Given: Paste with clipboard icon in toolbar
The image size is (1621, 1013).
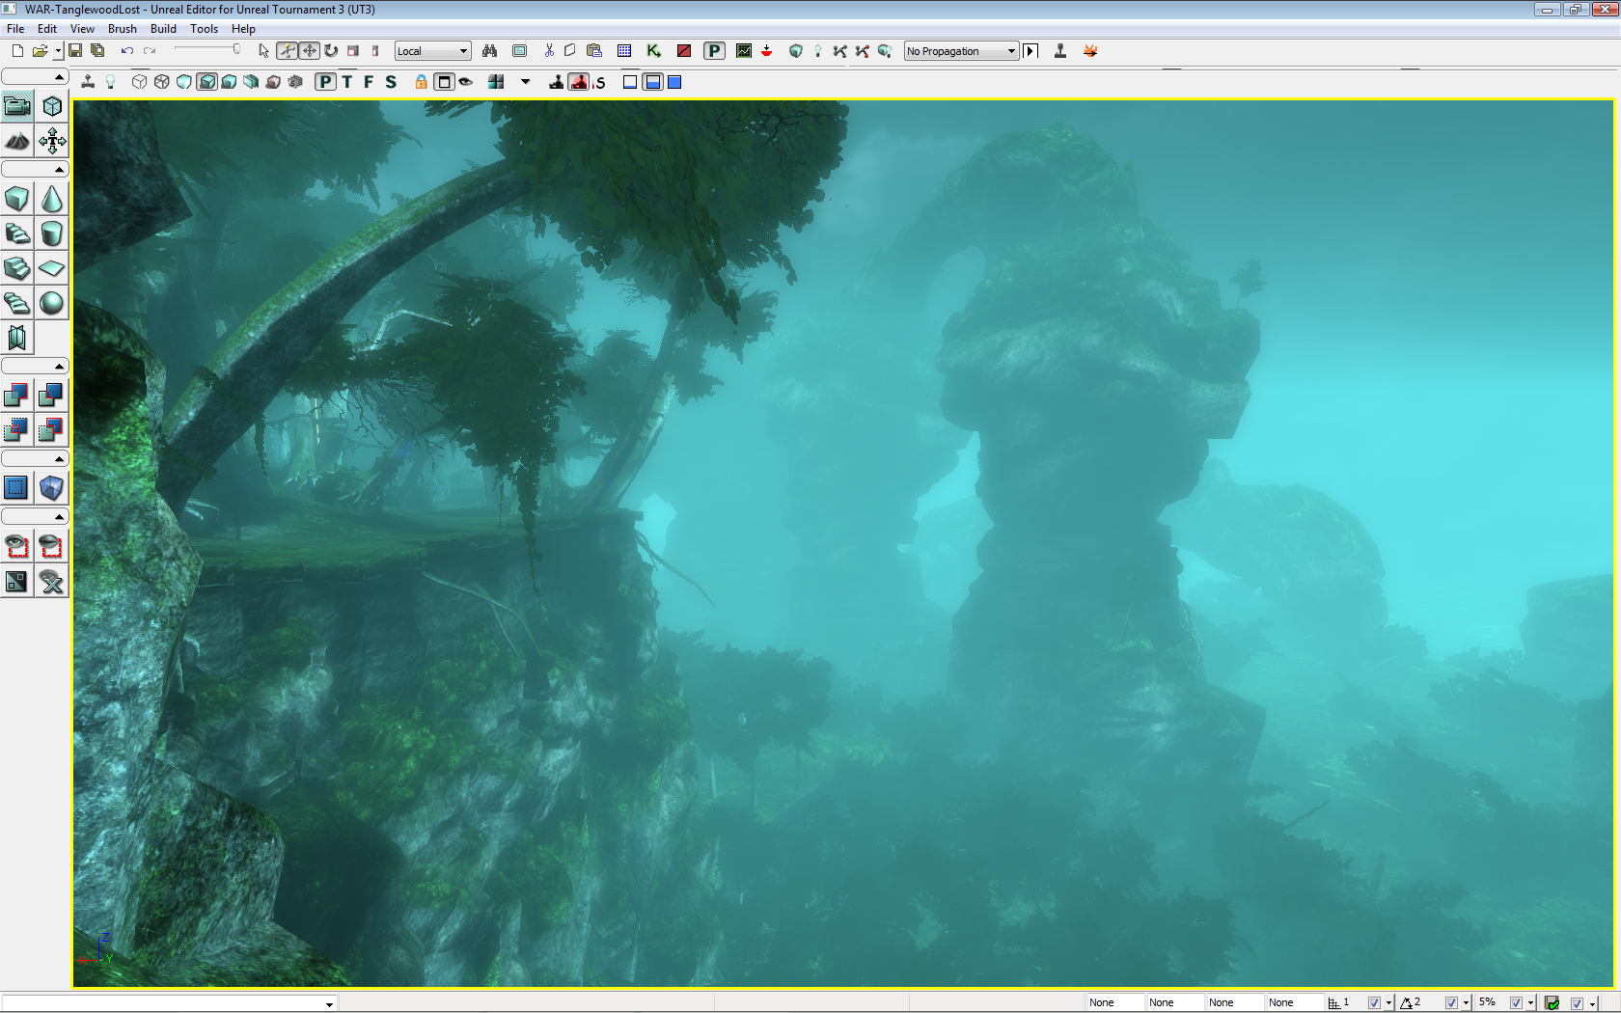Looking at the screenshot, I should click(594, 51).
